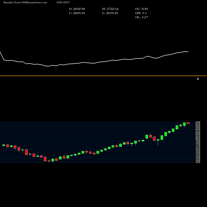Select the high value 'H: 2722.54'
This screenshot has height=207, width=207.
click(x=110, y=9)
